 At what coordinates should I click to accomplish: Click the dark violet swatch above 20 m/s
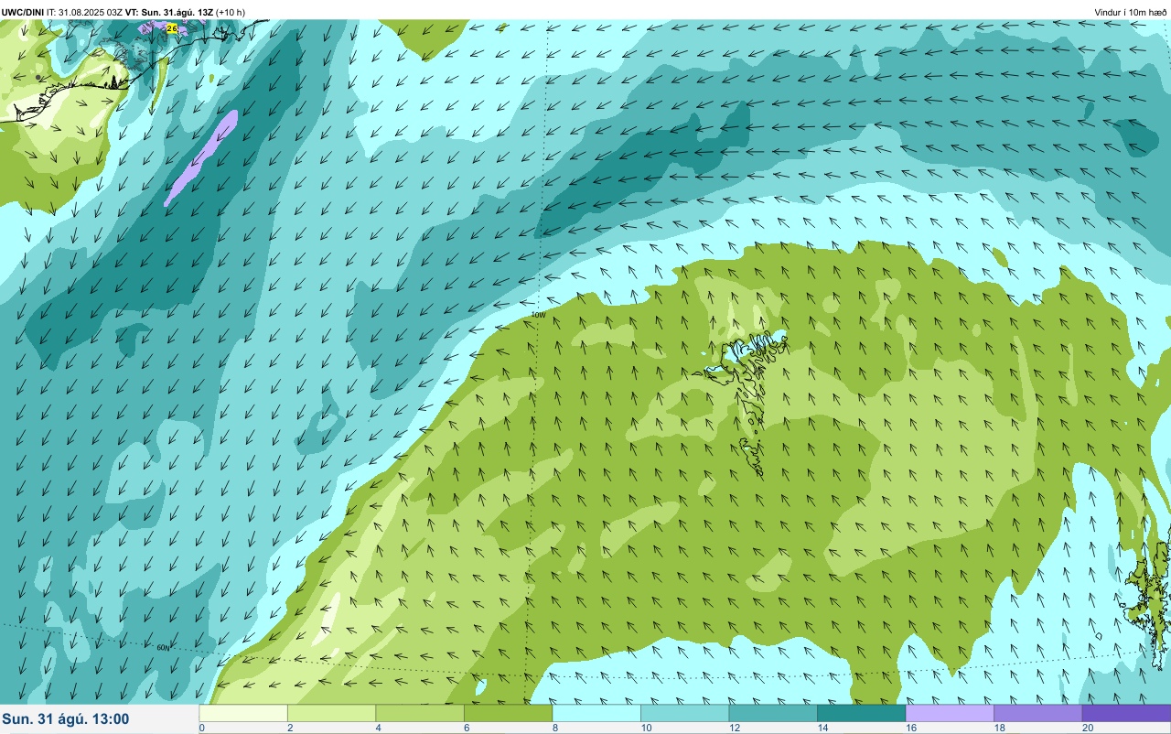click(x=1126, y=713)
